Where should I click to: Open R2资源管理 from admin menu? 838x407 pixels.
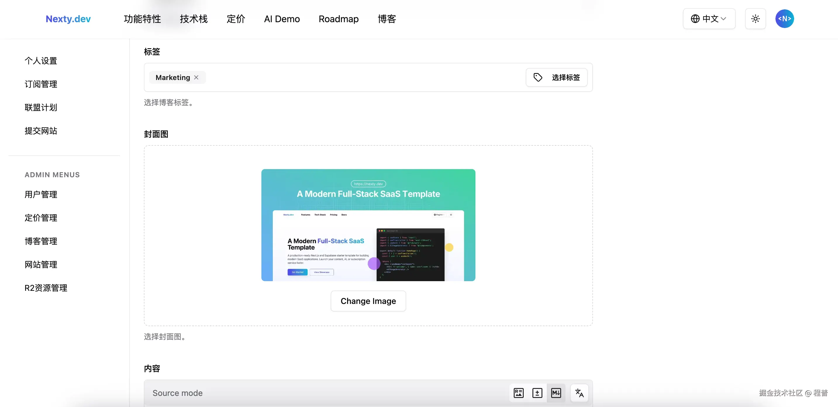tap(46, 288)
